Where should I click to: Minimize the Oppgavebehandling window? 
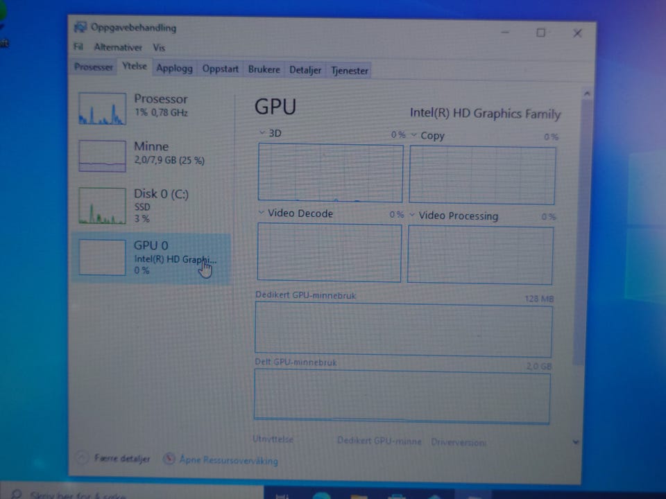(505, 33)
